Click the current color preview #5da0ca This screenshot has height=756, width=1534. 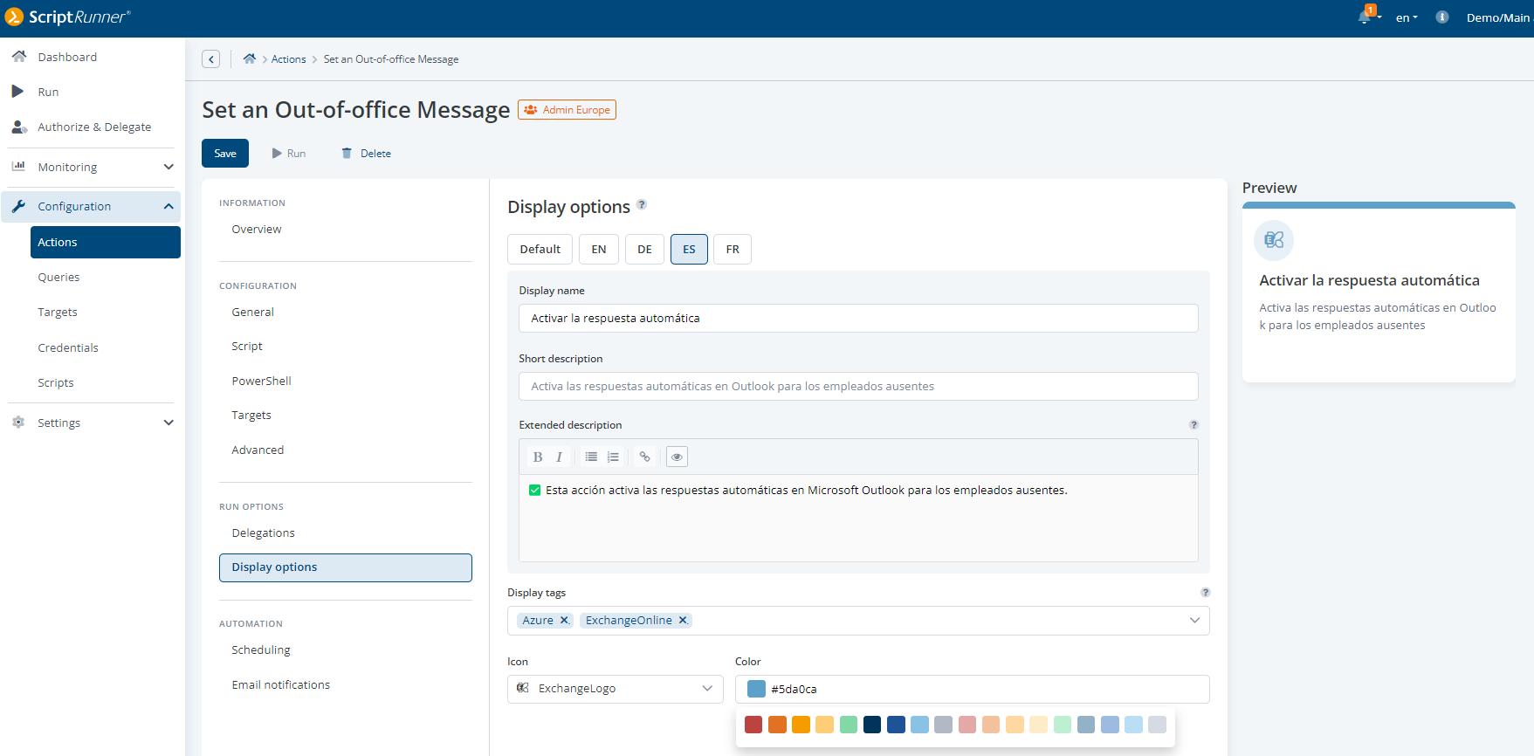[756, 689]
